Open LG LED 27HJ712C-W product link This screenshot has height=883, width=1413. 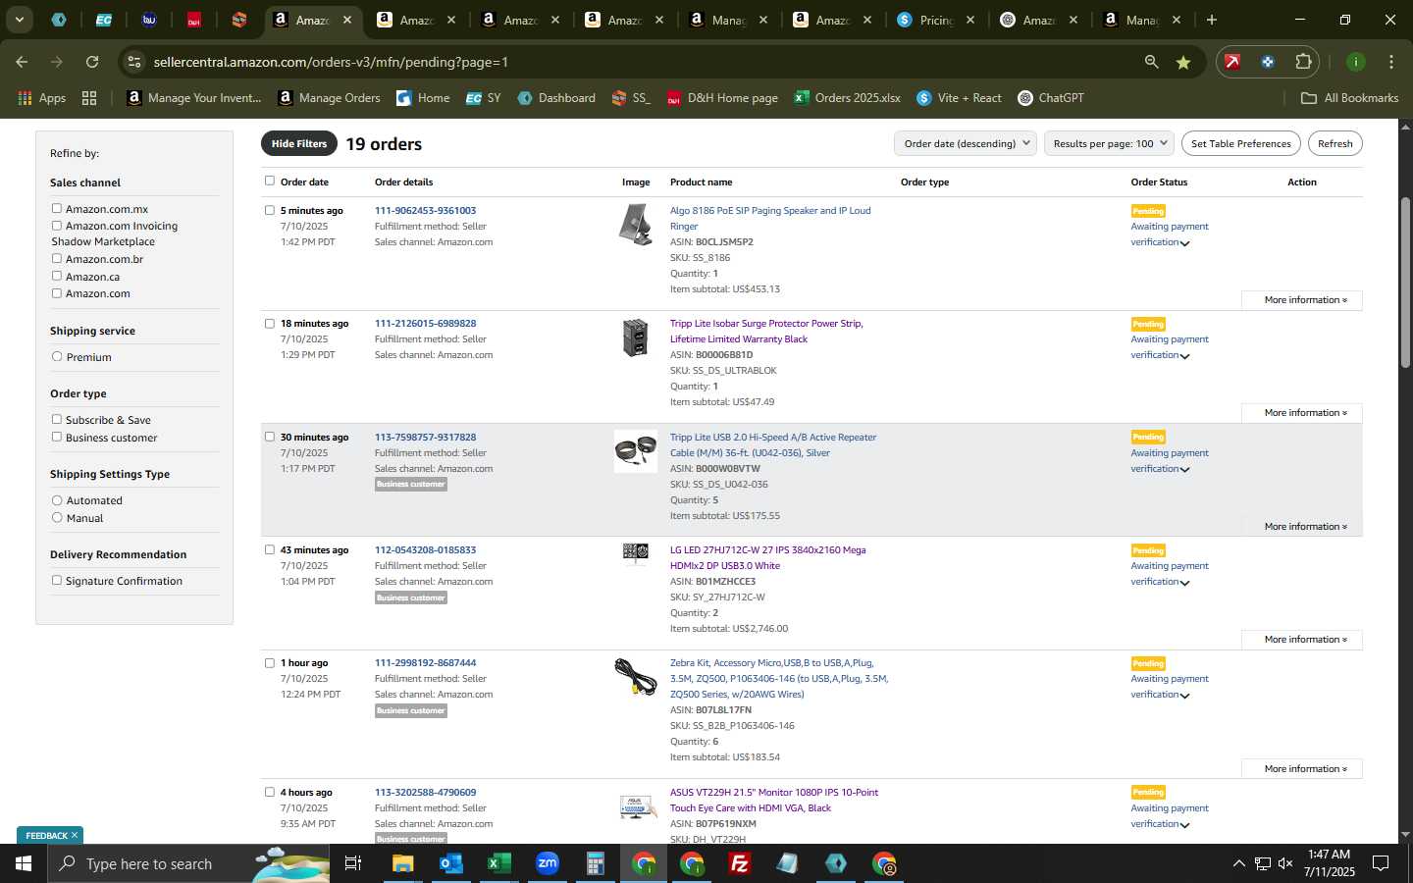tap(767, 557)
